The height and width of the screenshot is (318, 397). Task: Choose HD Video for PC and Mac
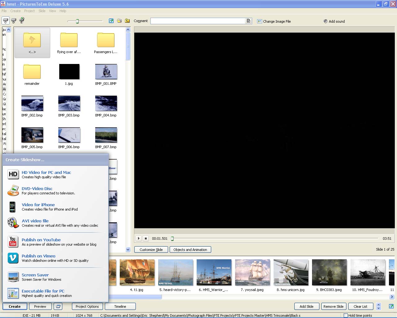pos(46,173)
